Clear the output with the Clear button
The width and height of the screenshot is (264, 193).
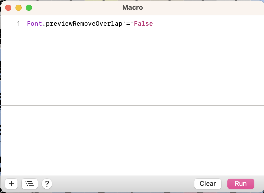point(208,184)
